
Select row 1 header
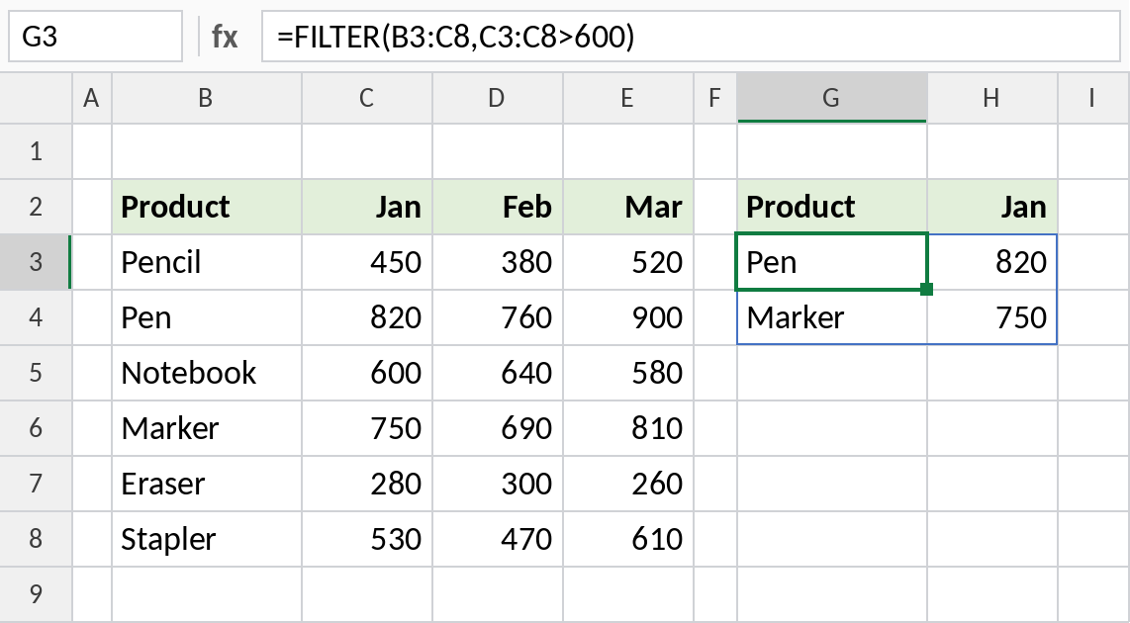[x=36, y=151]
